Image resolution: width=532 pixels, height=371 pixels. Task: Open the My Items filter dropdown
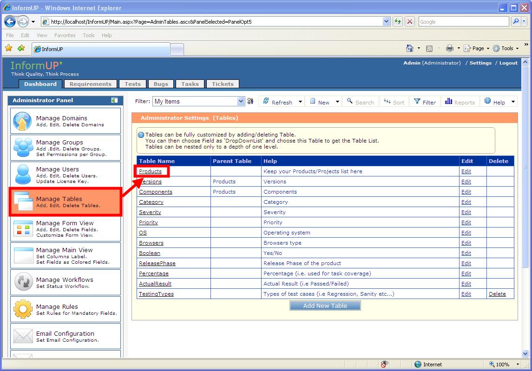pyautogui.click(x=241, y=102)
